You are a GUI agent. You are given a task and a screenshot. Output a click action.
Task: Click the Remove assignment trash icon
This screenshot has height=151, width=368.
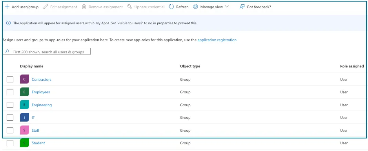click(x=84, y=7)
